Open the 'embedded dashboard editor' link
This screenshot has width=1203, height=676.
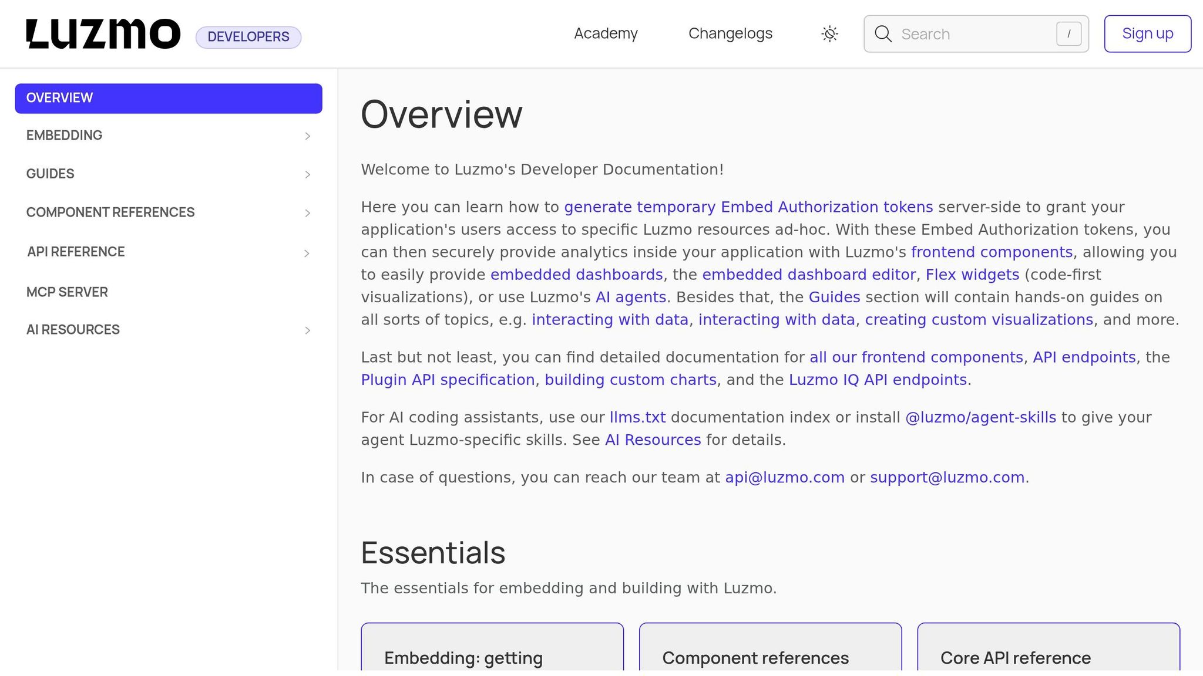pyautogui.click(x=809, y=275)
